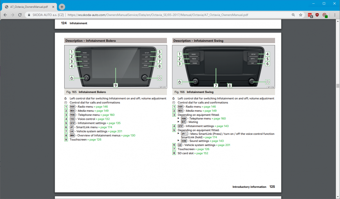Click the browser back arrow
Image resolution: width=340 pixels, height=199 pixels.
click(5, 15)
